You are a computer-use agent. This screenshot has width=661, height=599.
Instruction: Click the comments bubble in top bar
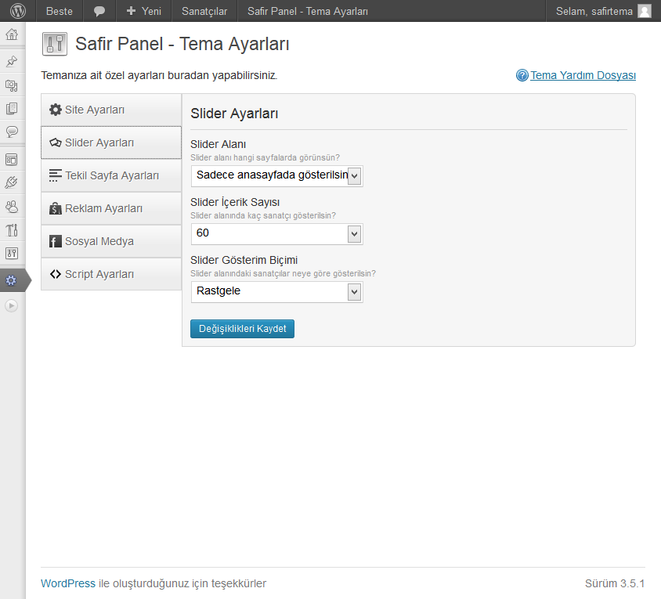click(x=99, y=11)
